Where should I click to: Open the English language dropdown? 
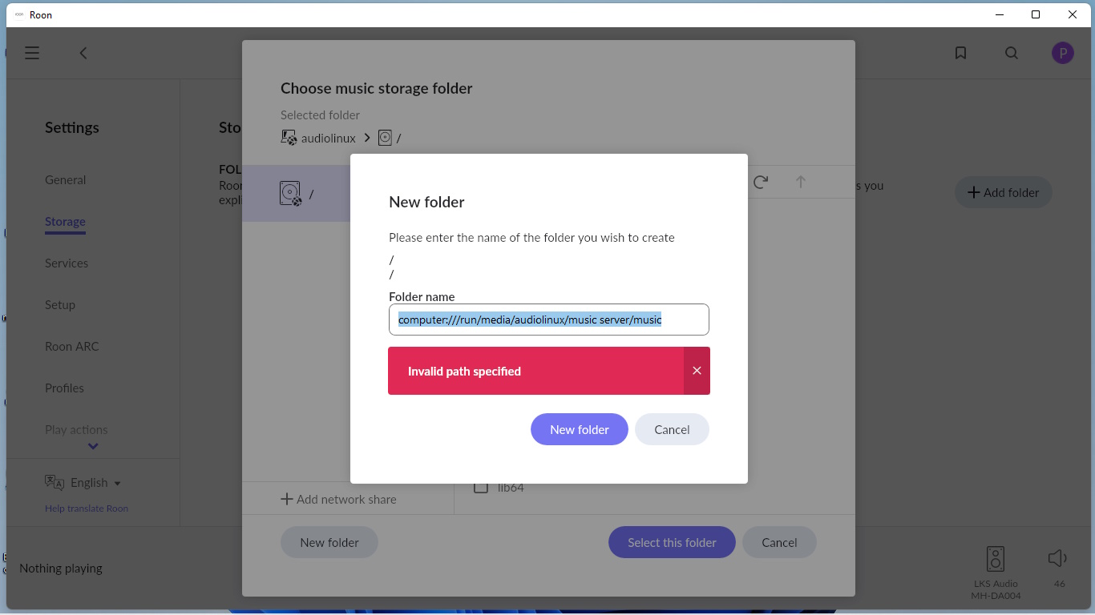tap(83, 482)
